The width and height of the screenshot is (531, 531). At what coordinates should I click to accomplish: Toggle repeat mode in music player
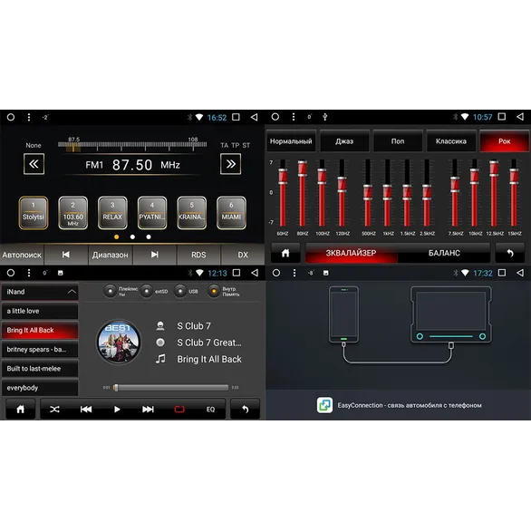(179, 410)
